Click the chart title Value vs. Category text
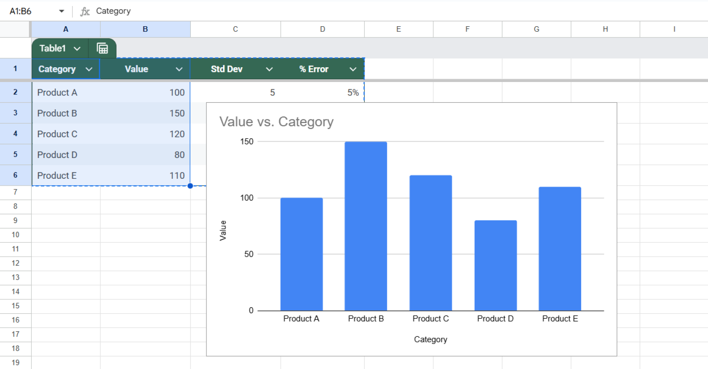 pos(277,122)
